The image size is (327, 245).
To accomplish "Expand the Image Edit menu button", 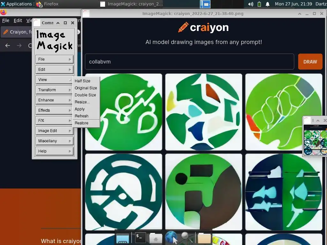I will (x=54, y=130).
